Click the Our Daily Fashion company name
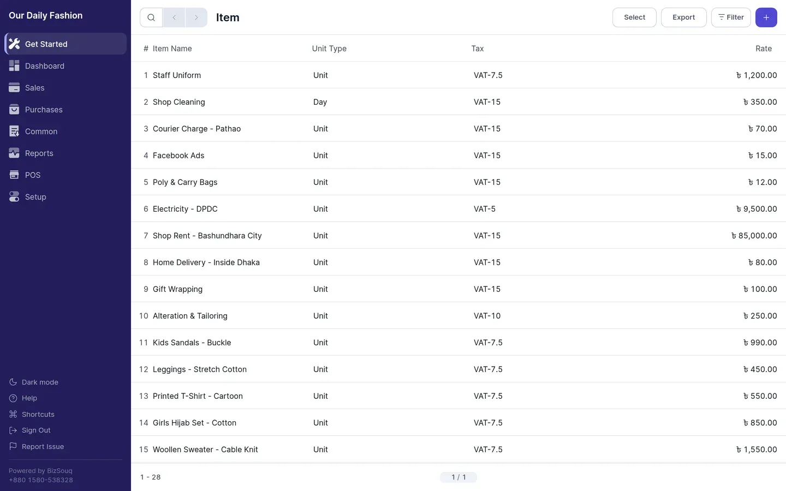786x491 pixels. pyautogui.click(x=46, y=16)
